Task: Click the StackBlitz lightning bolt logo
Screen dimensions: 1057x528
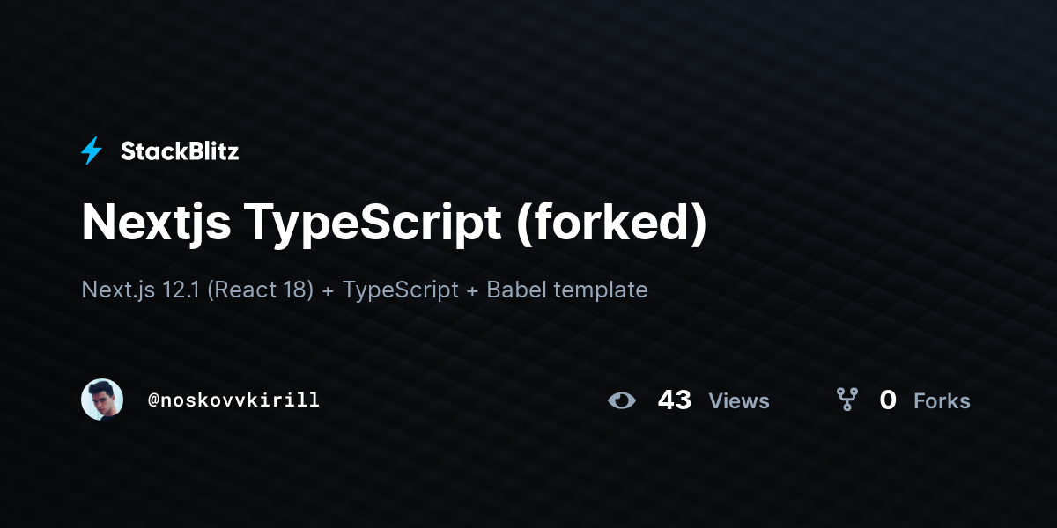Action: 92,151
